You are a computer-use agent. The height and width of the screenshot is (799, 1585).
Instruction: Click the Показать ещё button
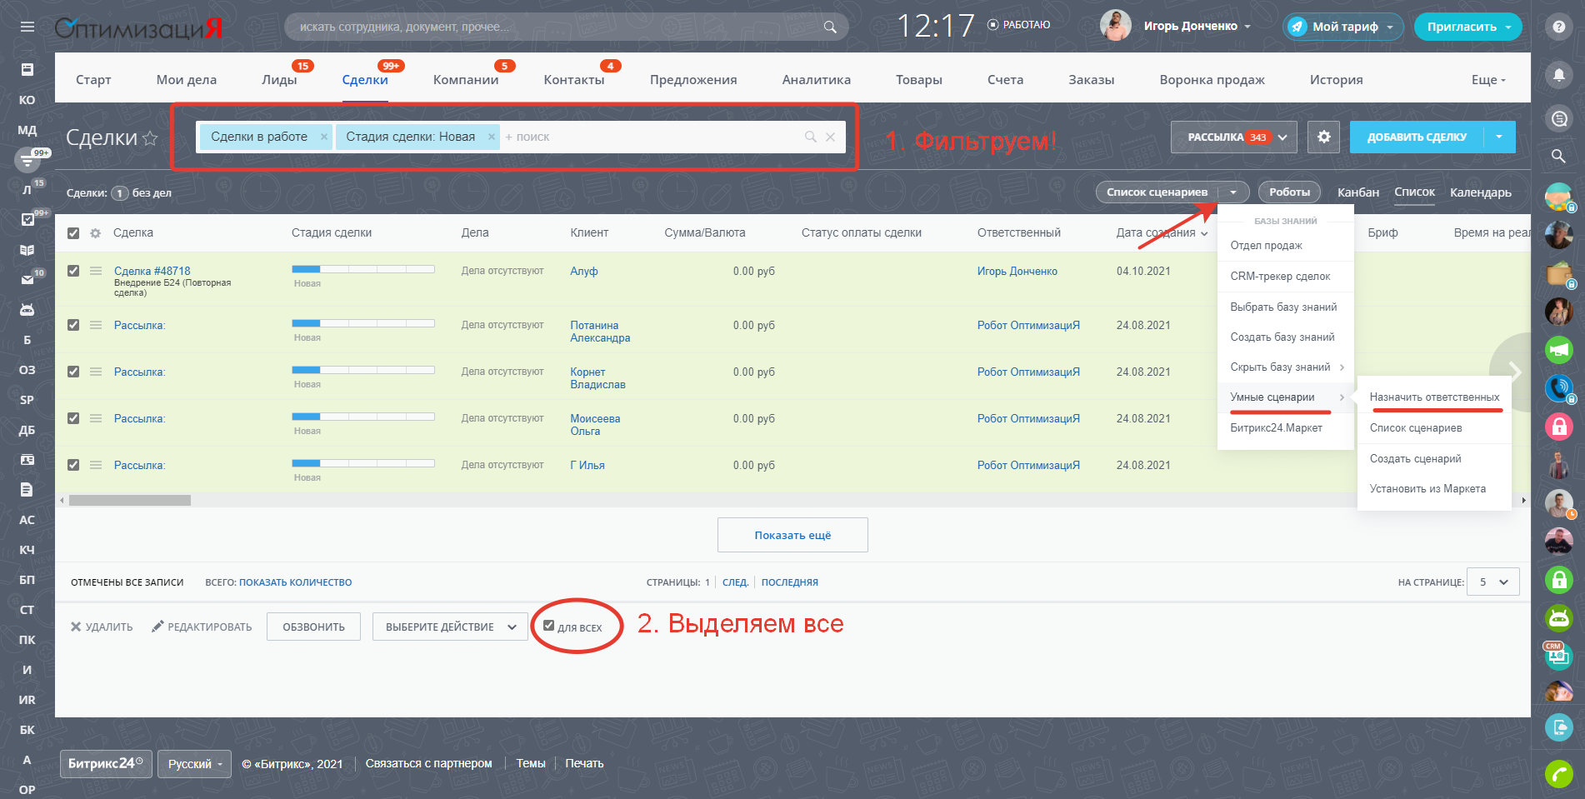tap(792, 535)
